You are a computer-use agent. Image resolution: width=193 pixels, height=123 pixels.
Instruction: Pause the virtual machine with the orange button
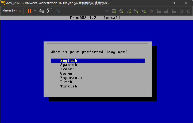click(x=29, y=11)
